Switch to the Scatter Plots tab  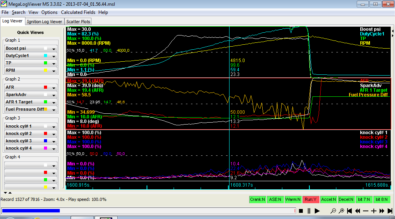click(78, 22)
